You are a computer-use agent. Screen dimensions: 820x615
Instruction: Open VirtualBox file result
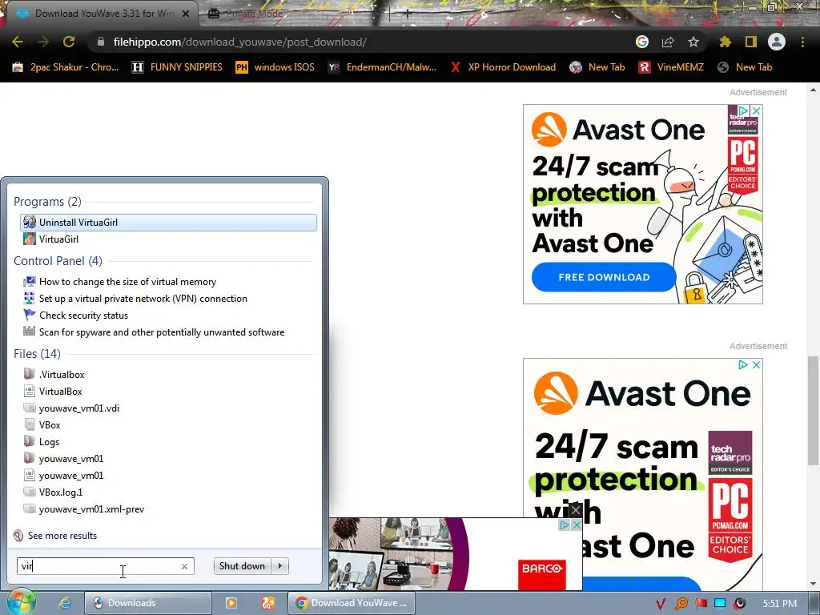click(x=168, y=391)
